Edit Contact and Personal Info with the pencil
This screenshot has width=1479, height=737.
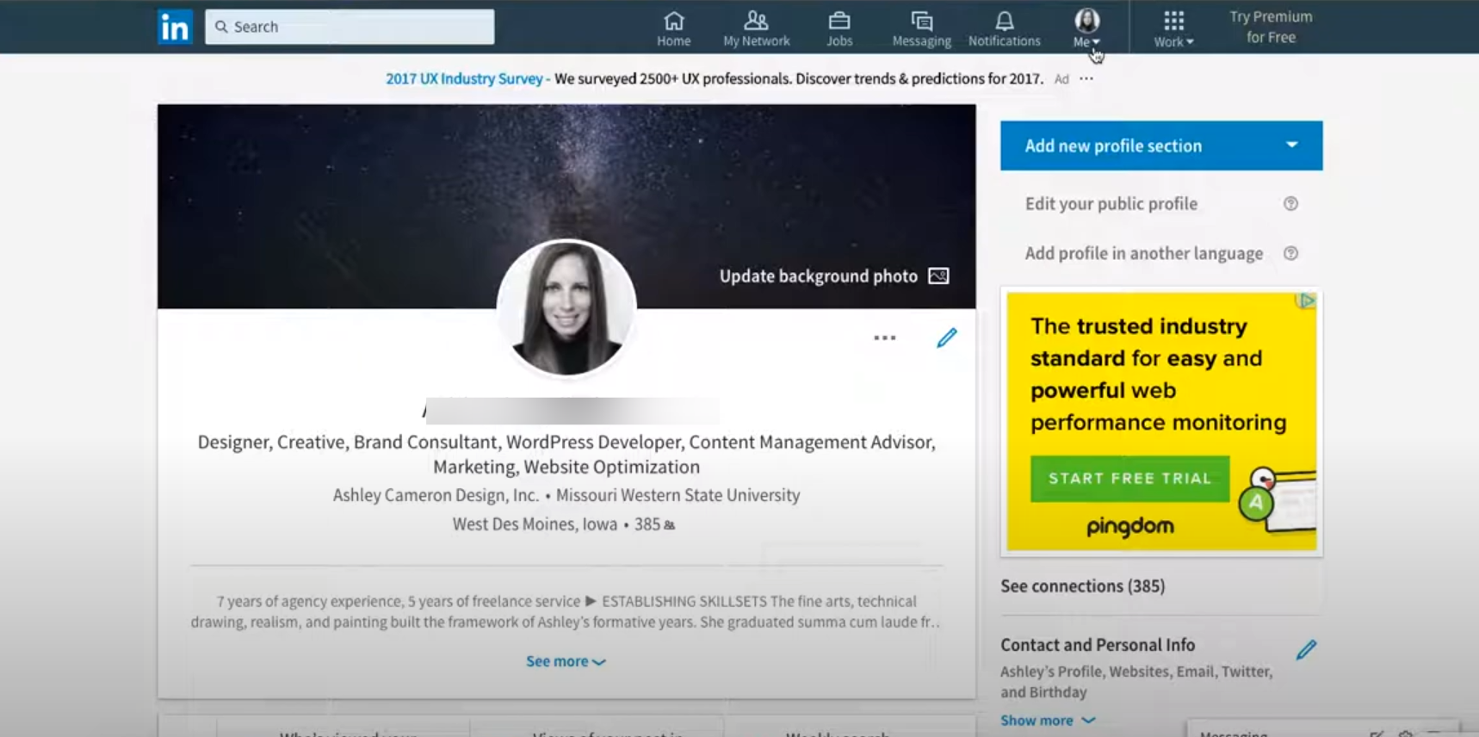coord(1306,650)
